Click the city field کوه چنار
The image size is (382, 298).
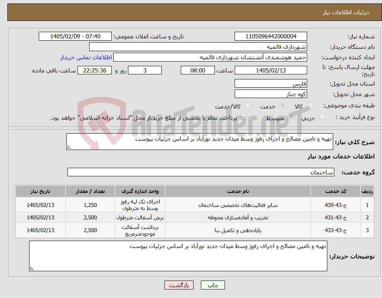tap(271, 94)
